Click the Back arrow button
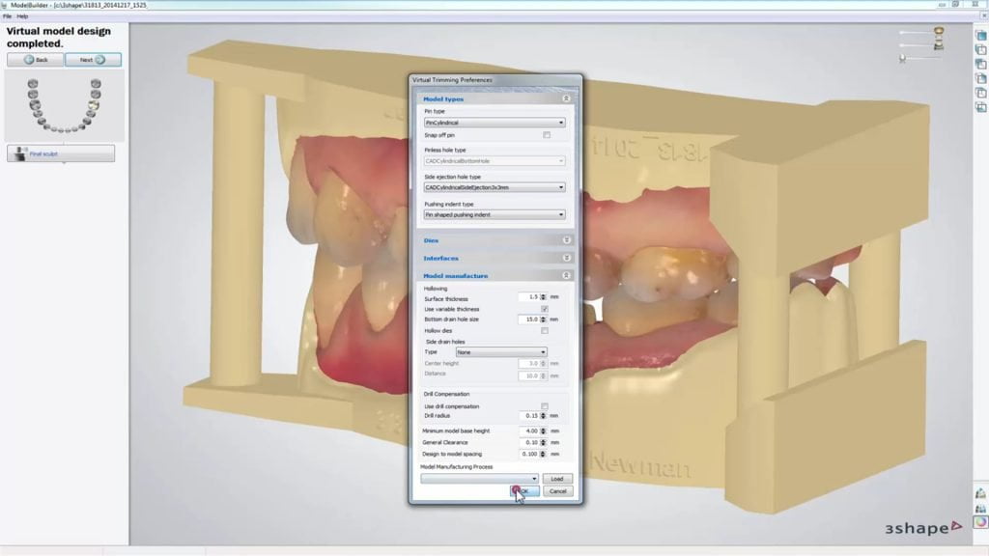 click(36, 60)
